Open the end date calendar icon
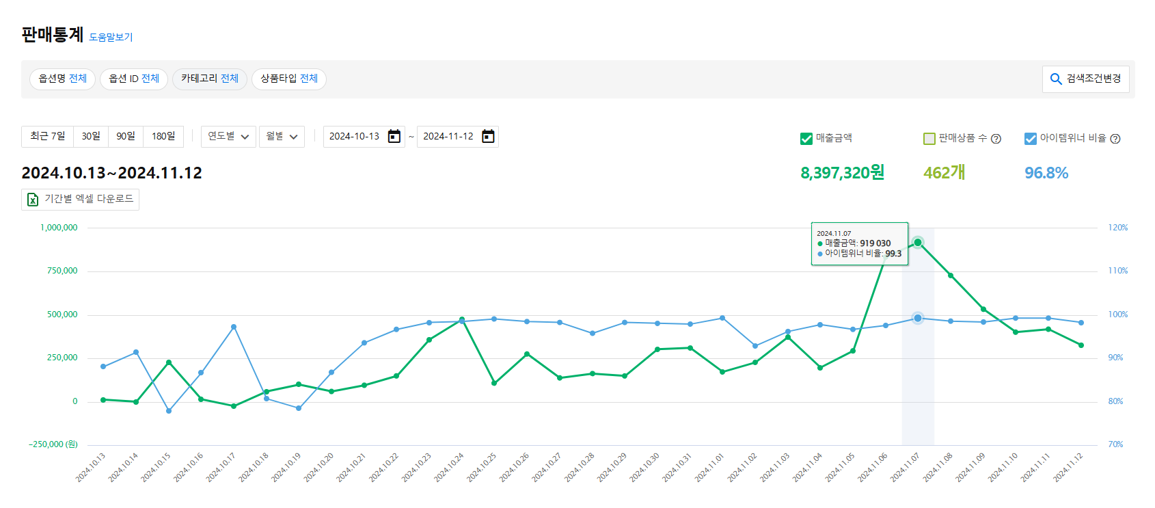The image size is (1155, 508). click(x=488, y=137)
